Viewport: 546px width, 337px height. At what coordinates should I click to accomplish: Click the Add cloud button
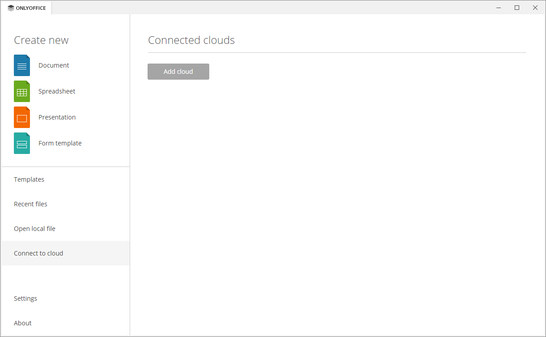[x=178, y=71]
